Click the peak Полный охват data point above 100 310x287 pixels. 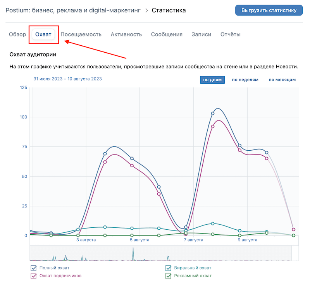[x=213, y=113]
